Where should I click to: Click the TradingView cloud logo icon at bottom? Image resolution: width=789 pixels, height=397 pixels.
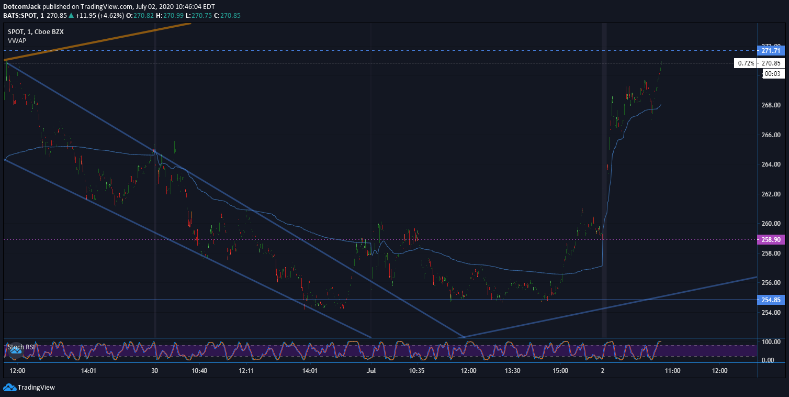point(9,388)
